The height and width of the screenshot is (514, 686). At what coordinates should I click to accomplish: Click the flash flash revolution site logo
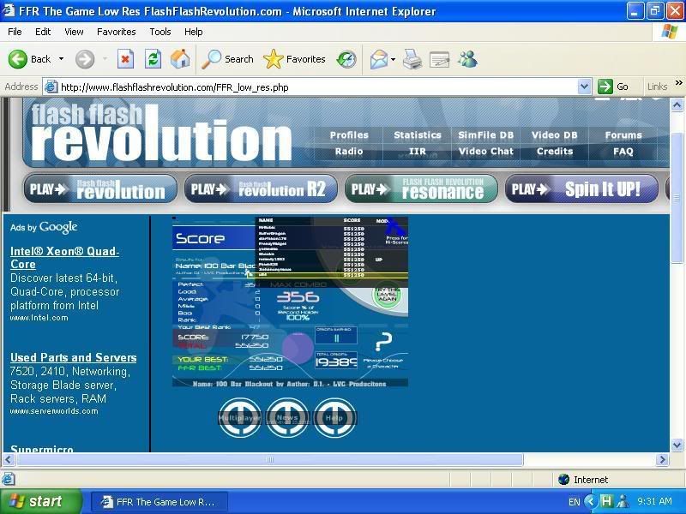click(x=161, y=133)
